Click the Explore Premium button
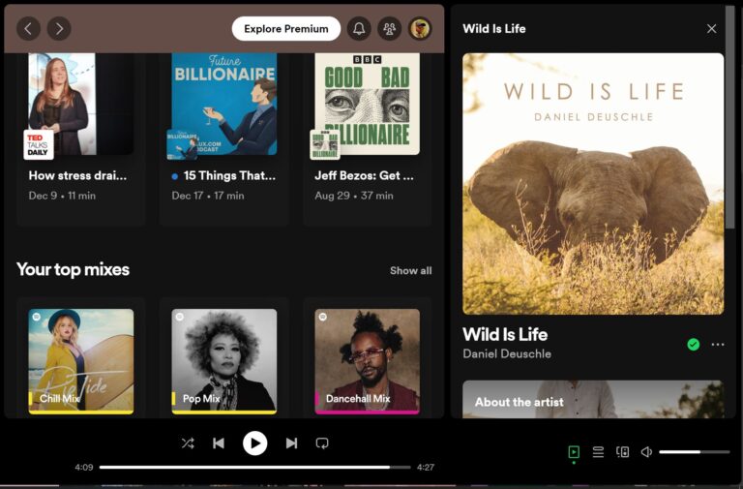The height and width of the screenshot is (489, 743). (x=285, y=29)
